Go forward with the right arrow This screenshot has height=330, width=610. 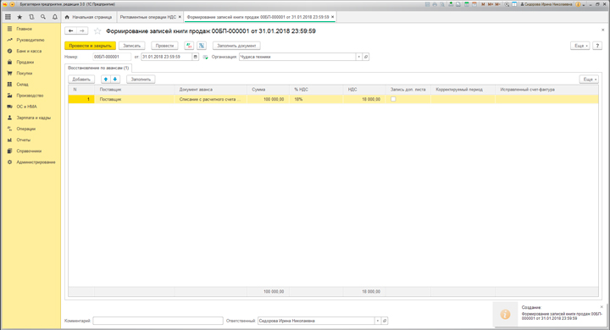click(82, 30)
